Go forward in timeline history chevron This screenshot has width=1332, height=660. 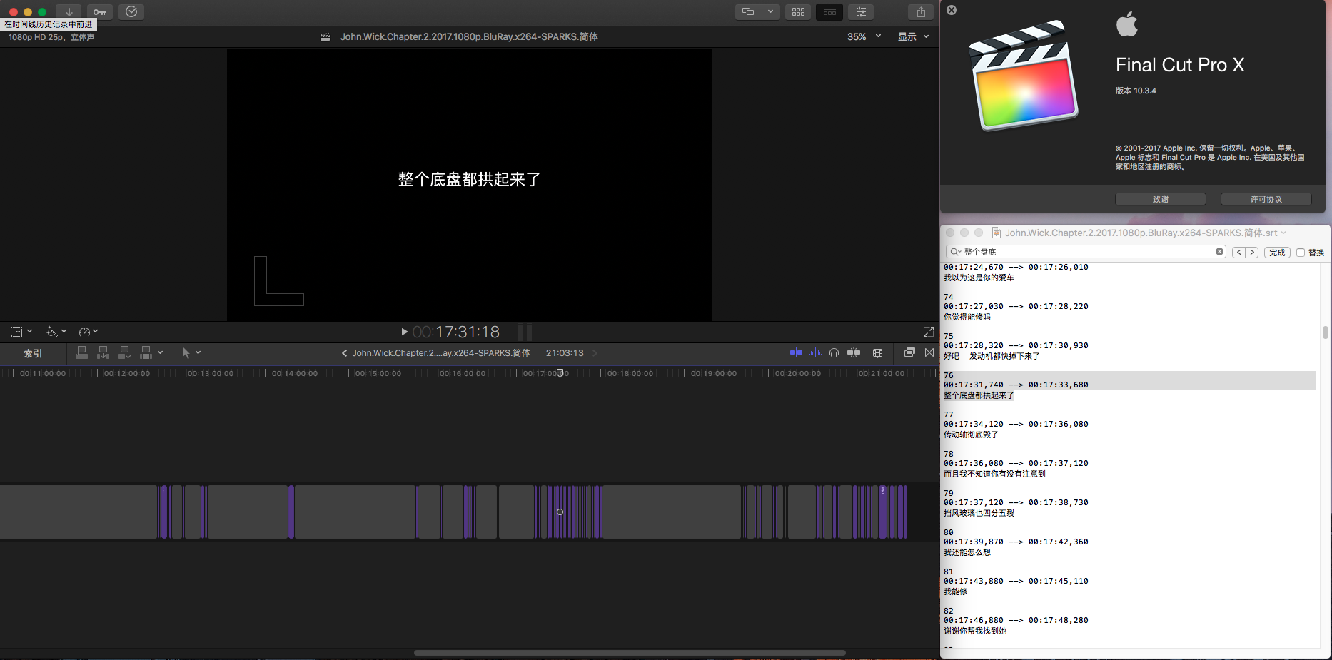click(x=595, y=353)
